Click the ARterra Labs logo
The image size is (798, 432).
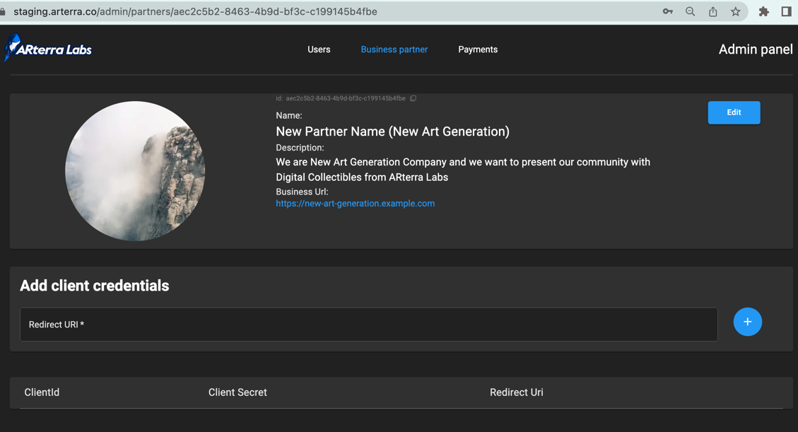click(x=47, y=49)
